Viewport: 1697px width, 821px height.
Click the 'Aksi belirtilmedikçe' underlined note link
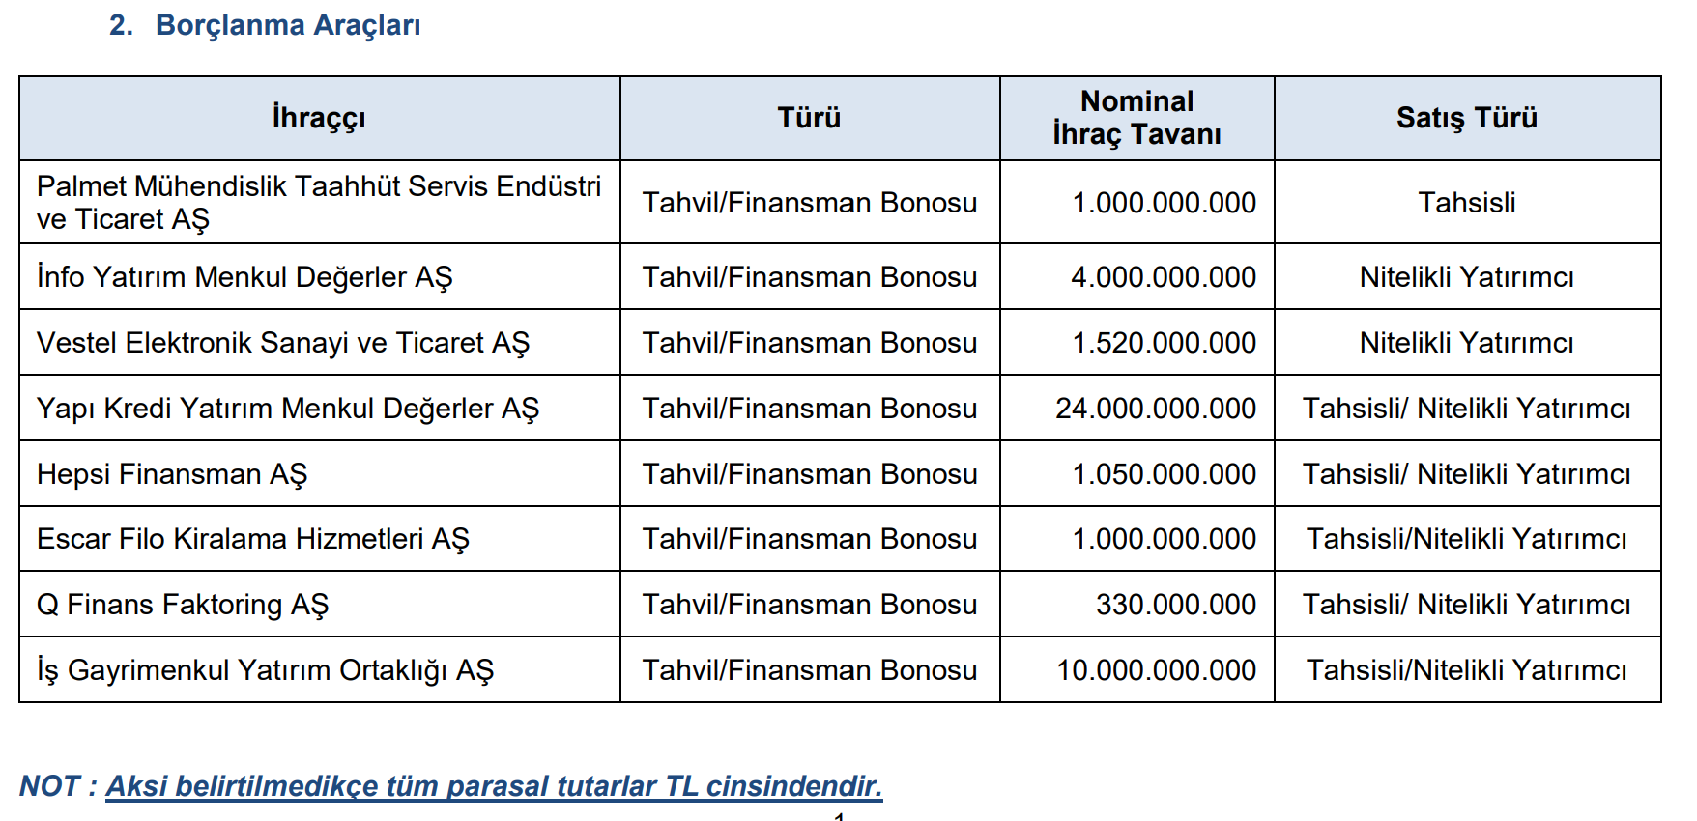point(494,786)
